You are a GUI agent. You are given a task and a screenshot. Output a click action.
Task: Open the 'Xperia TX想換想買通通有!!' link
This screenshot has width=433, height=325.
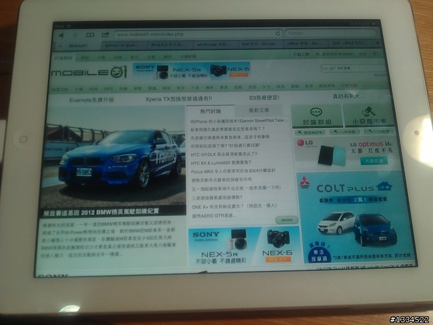point(179,99)
